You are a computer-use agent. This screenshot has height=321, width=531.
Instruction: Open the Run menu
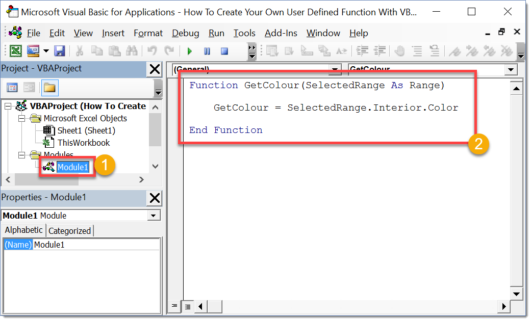[x=216, y=33]
